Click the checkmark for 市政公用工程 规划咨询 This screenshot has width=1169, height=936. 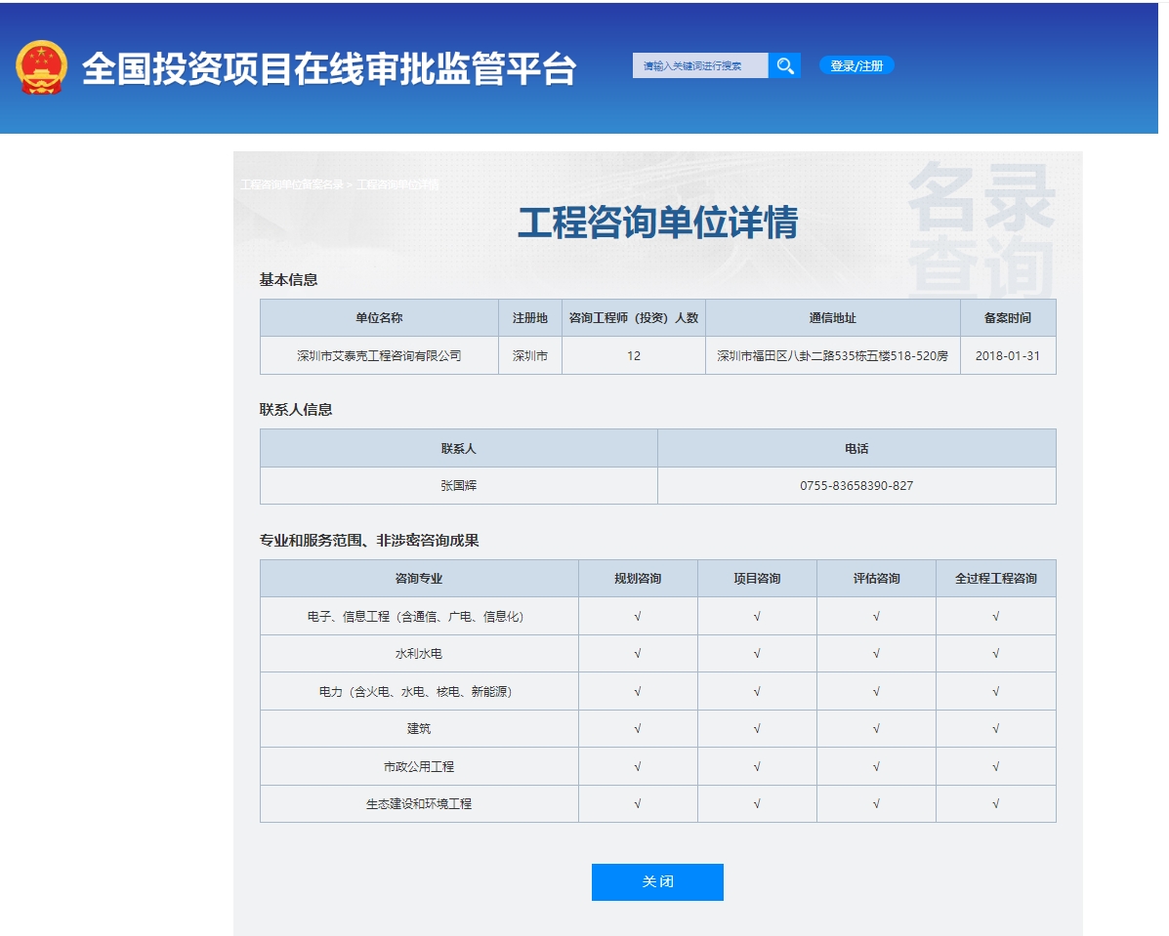click(638, 766)
